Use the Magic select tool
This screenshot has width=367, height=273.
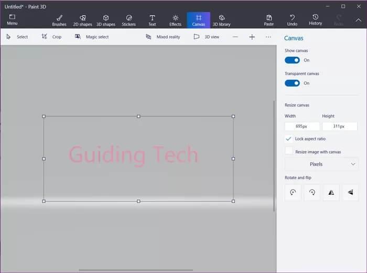tap(92, 37)
